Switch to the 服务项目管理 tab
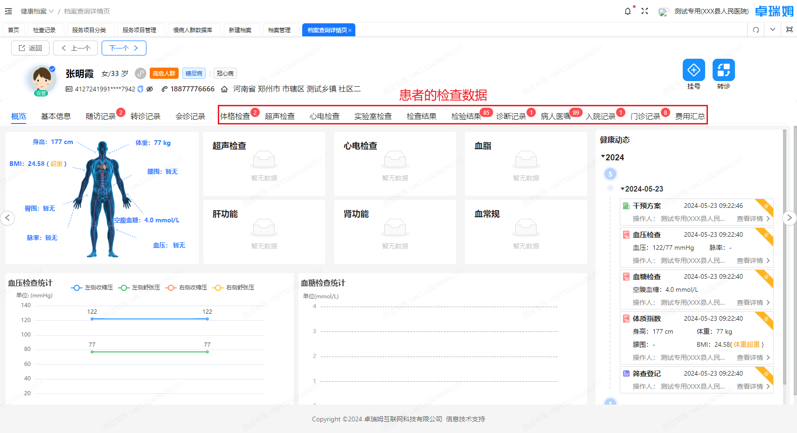The image size is (797, 433). coord(139,30)
